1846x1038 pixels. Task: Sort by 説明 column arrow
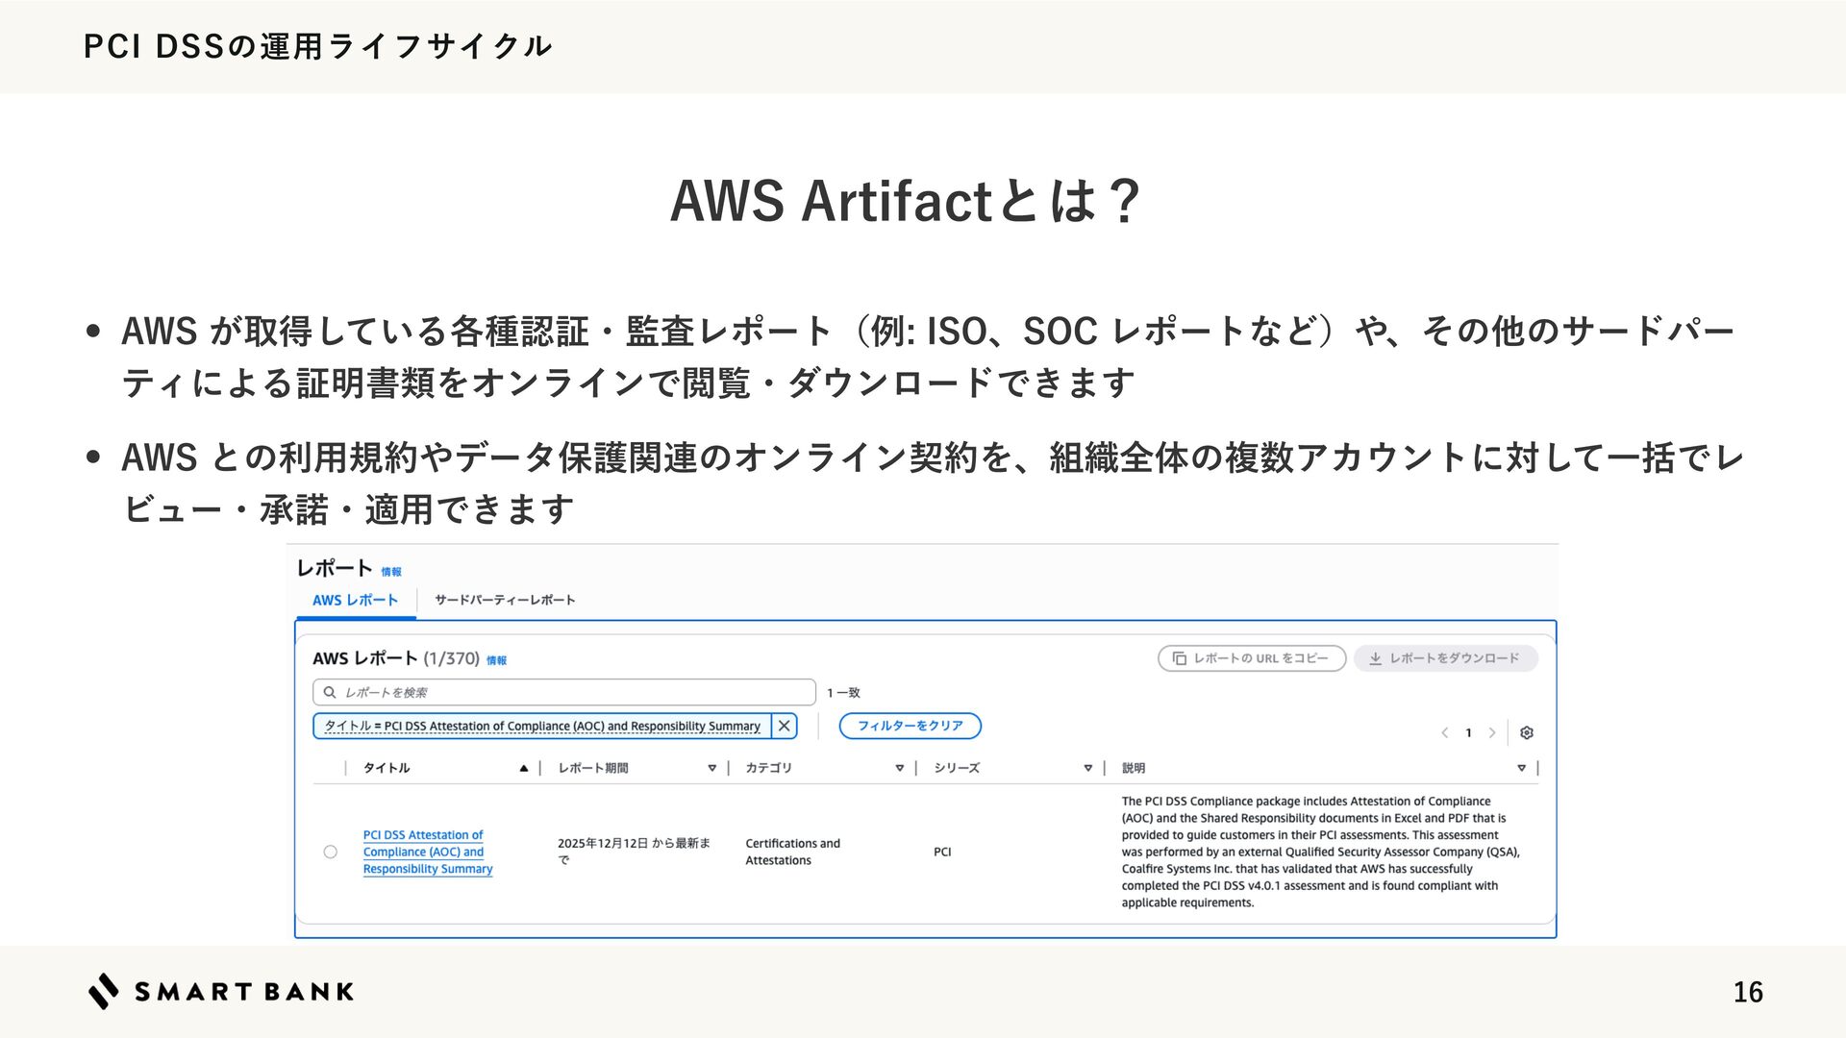point(1521,768)
